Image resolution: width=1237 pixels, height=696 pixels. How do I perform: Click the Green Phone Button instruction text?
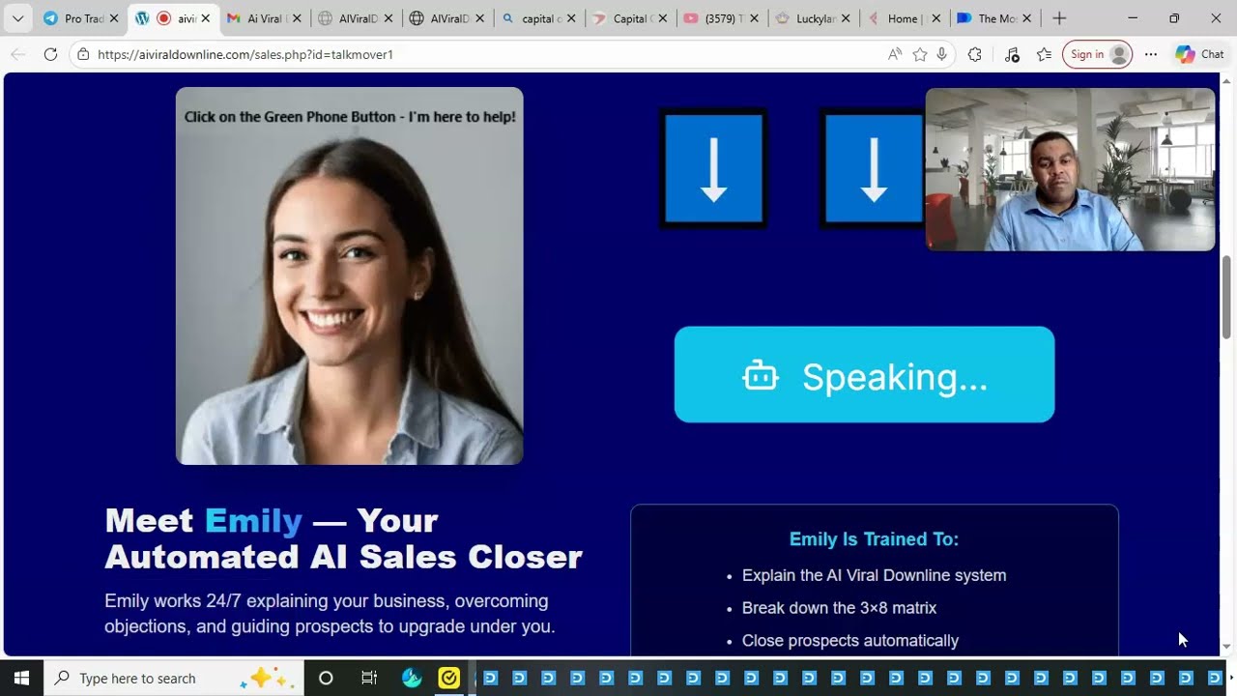(350, 116)
